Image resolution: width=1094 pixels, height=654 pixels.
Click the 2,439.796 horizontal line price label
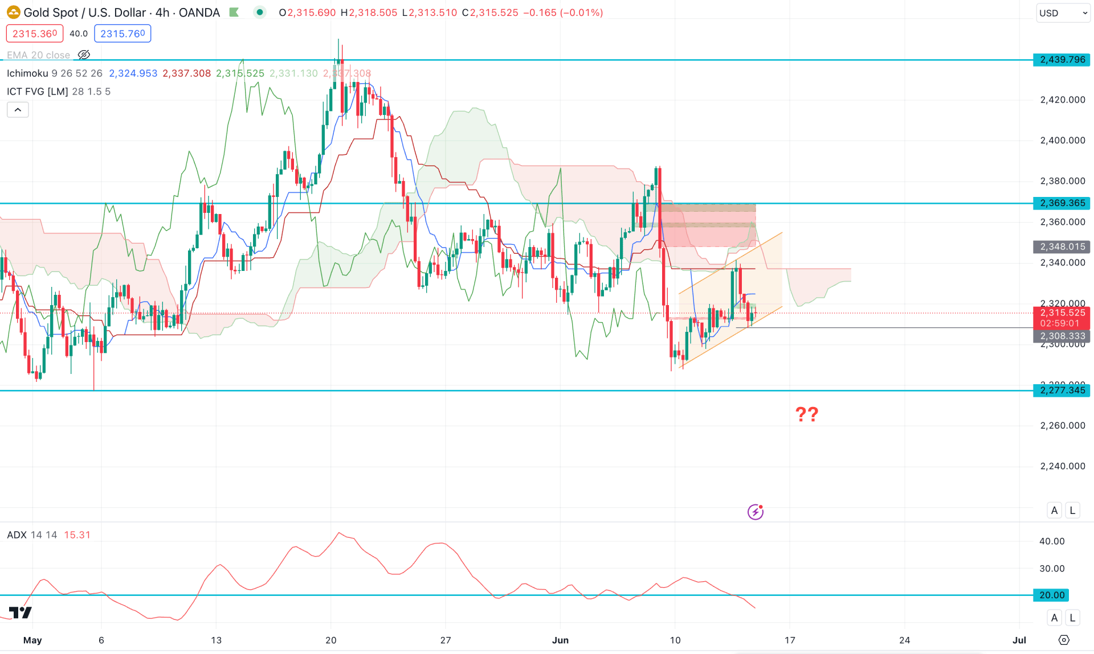1062,60
